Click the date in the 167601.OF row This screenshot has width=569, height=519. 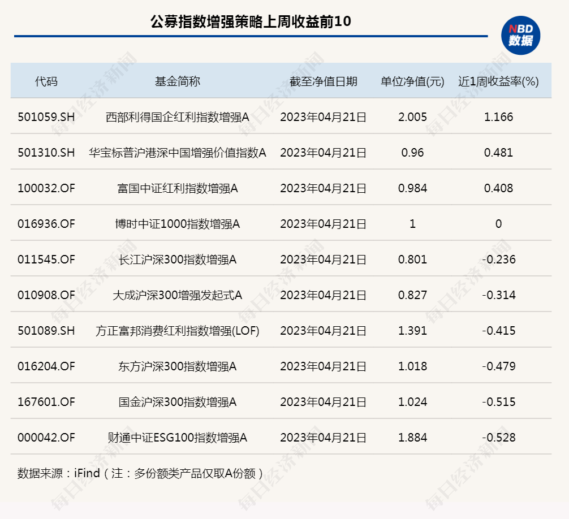[x=324, y=402]
